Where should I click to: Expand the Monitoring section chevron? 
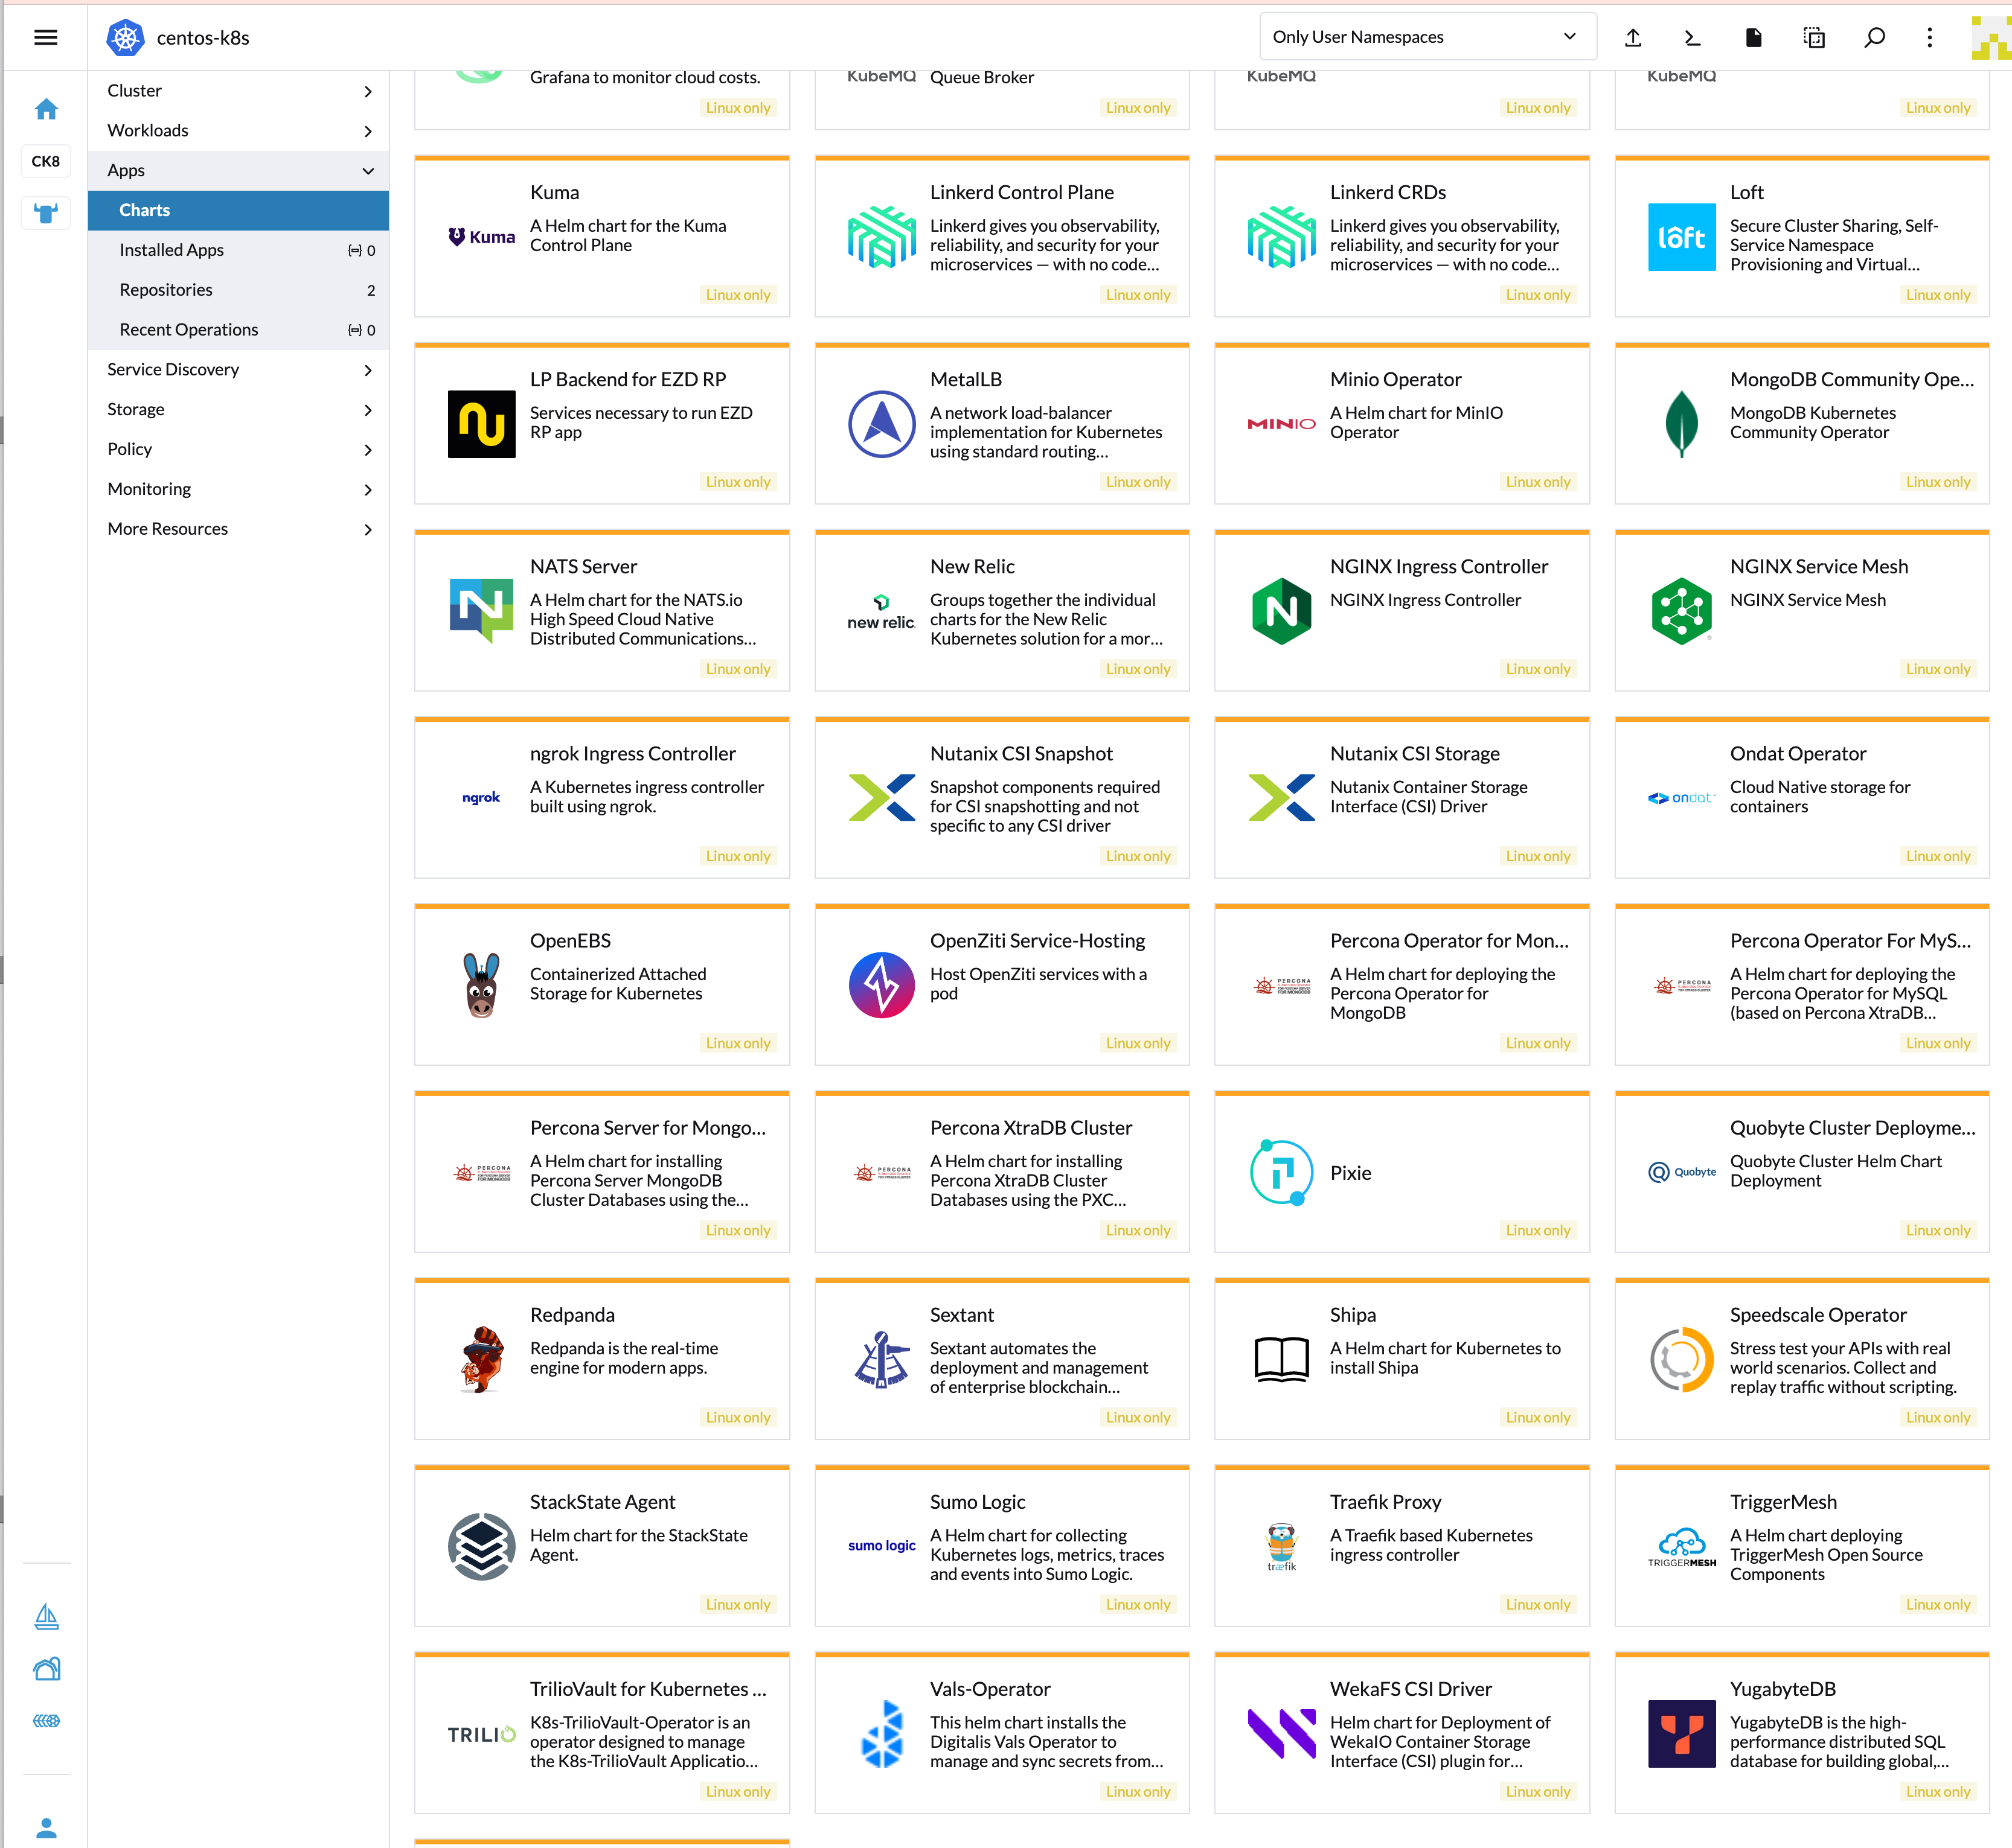[368, 489]
